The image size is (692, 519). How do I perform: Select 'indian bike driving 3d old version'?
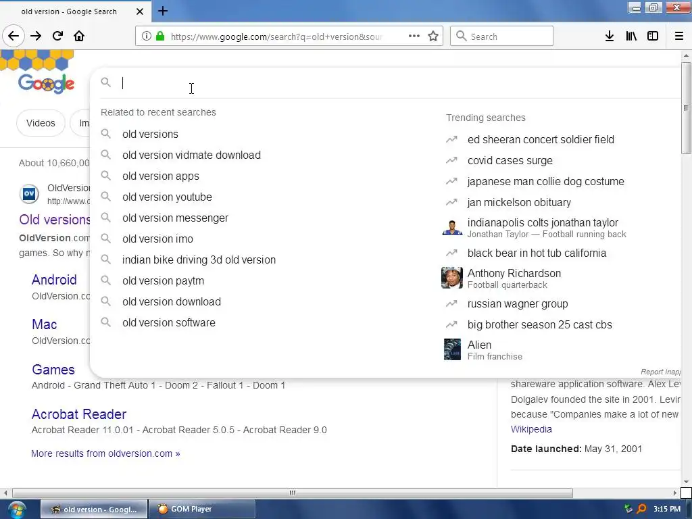199,260
